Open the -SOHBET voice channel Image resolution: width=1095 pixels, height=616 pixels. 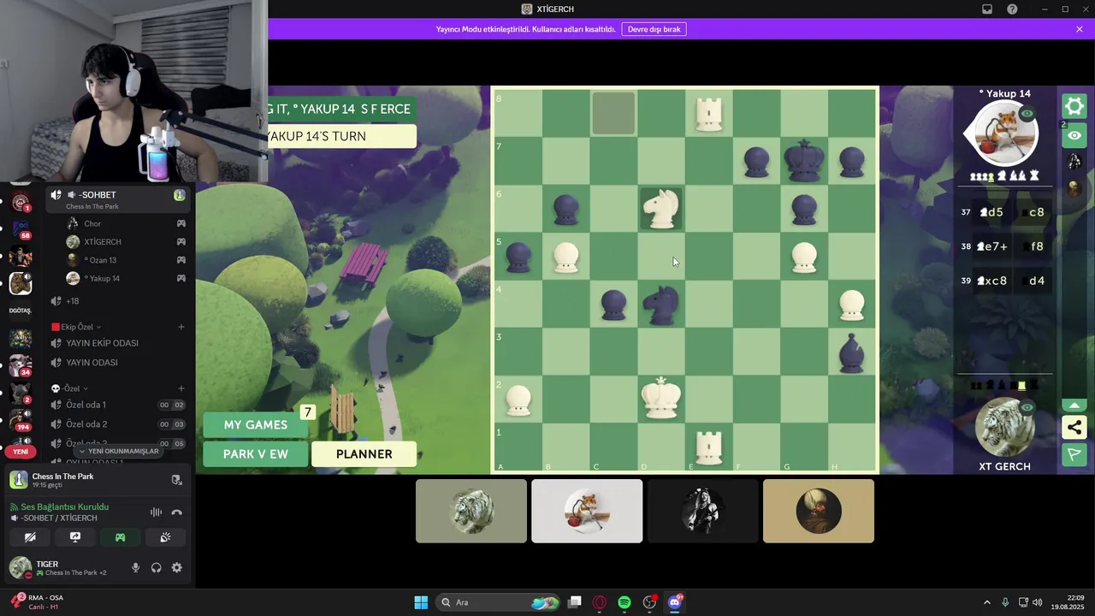click(118, 199)
